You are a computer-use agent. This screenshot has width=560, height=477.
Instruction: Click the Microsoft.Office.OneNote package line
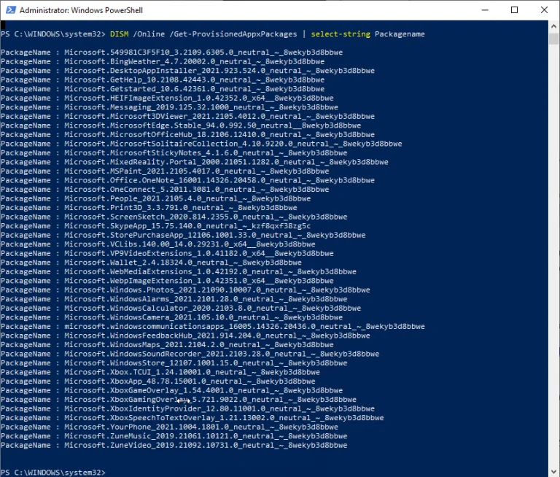(187, 180)
